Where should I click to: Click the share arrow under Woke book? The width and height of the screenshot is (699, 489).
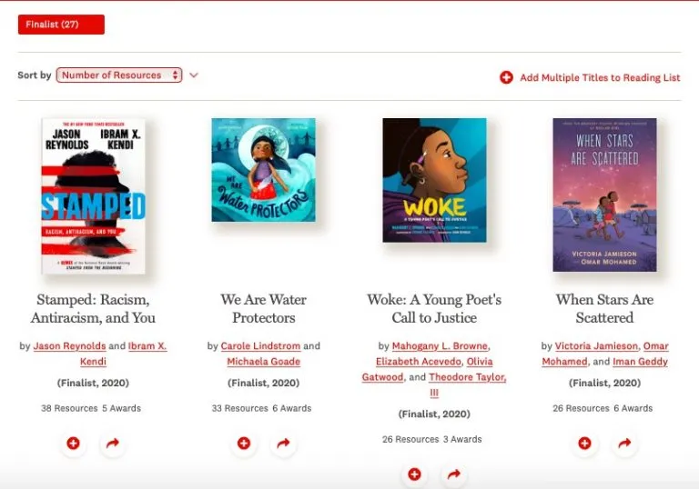(x=454, y=474)
